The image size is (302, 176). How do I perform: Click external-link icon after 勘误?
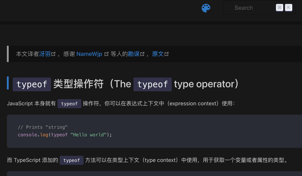pyautogui.click(x=143, y=54)
